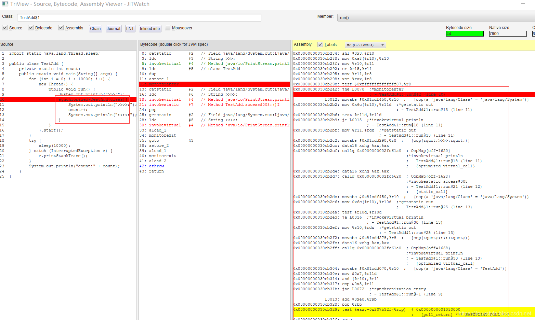Click the yellow SAFEPOINT POLL assembly line
The height and width of the screenshot is (320, 535).
tap(414, 312)
